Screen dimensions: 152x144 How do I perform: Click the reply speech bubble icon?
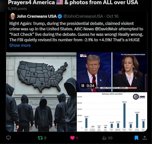tap(8, 138)
